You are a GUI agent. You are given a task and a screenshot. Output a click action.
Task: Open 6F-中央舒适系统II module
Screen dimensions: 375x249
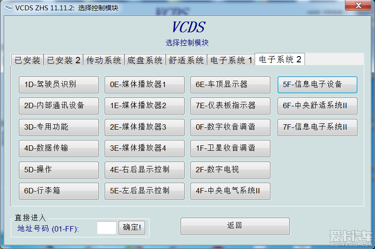pyautogui.click(x=318, y=105)
